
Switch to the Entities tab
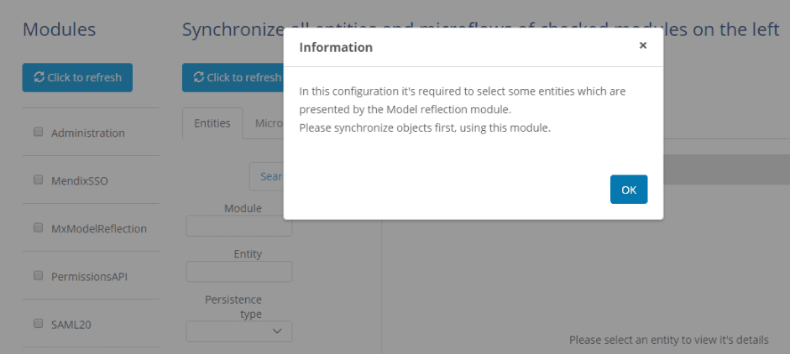[212, 122]
